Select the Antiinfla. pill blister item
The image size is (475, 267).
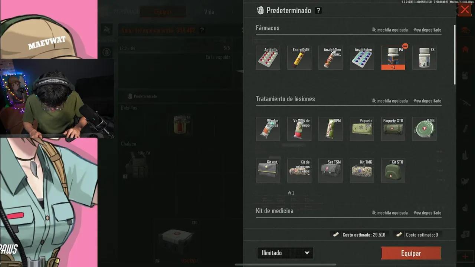coord(268,58)
